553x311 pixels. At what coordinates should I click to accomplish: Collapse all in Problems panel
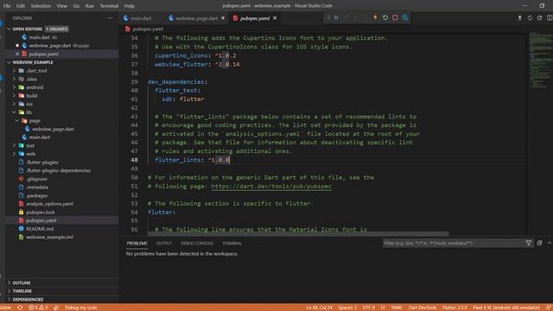point(539,243)
